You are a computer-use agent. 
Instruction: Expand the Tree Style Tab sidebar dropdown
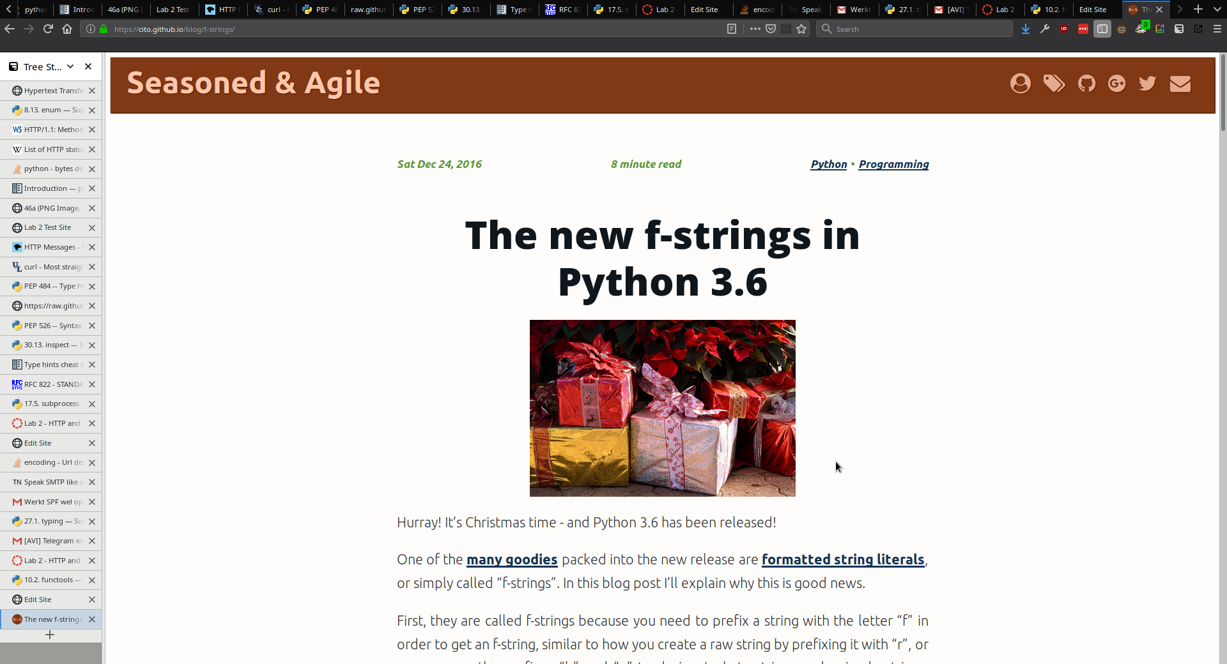[x=70, y=66]
